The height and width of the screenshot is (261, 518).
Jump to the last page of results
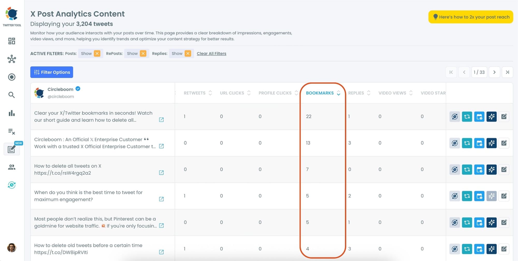507,72
